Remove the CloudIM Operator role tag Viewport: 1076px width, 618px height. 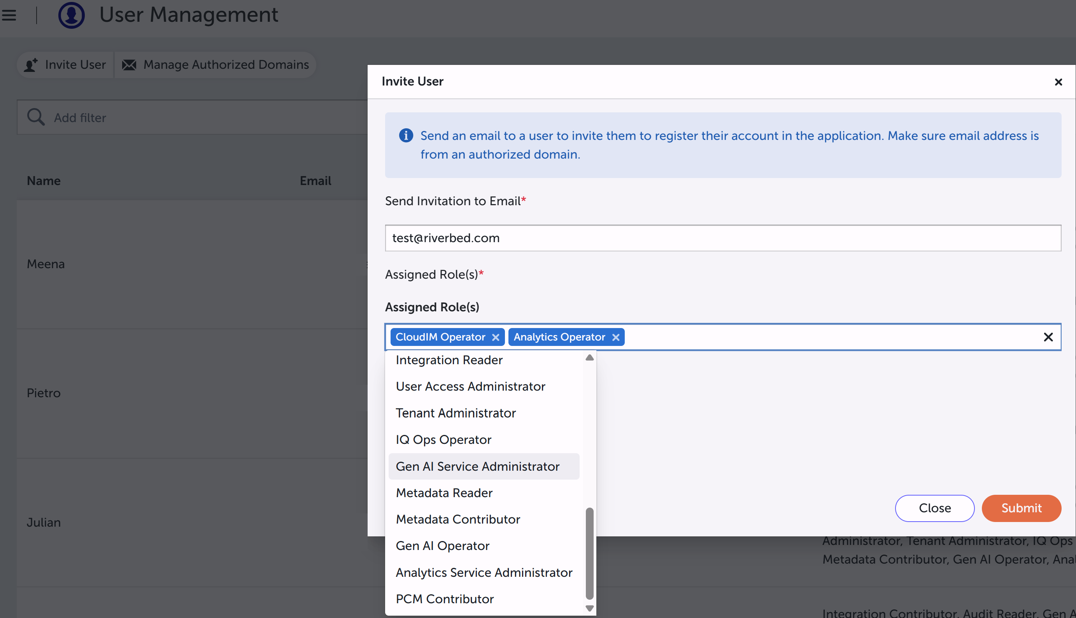click(495, 337)
